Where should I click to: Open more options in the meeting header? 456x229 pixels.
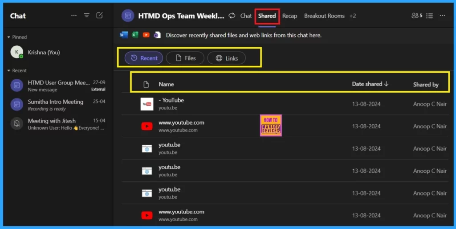[442, 16]
